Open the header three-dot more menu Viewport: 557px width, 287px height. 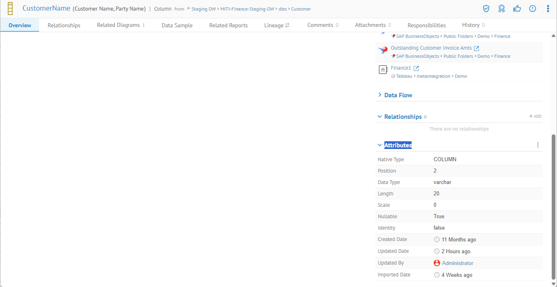coord(548,9)
